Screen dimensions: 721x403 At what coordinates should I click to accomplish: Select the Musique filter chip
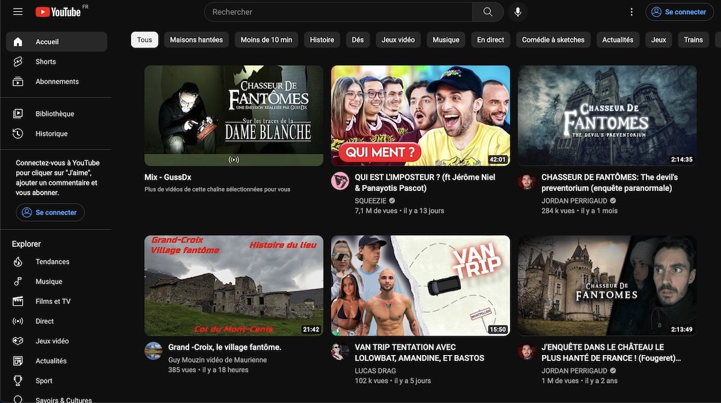pos(446,40)
